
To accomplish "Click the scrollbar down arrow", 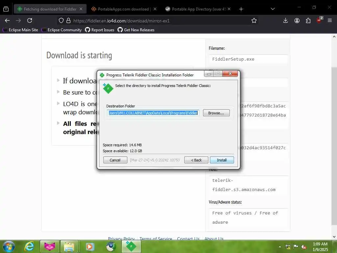I will [334, 237].
